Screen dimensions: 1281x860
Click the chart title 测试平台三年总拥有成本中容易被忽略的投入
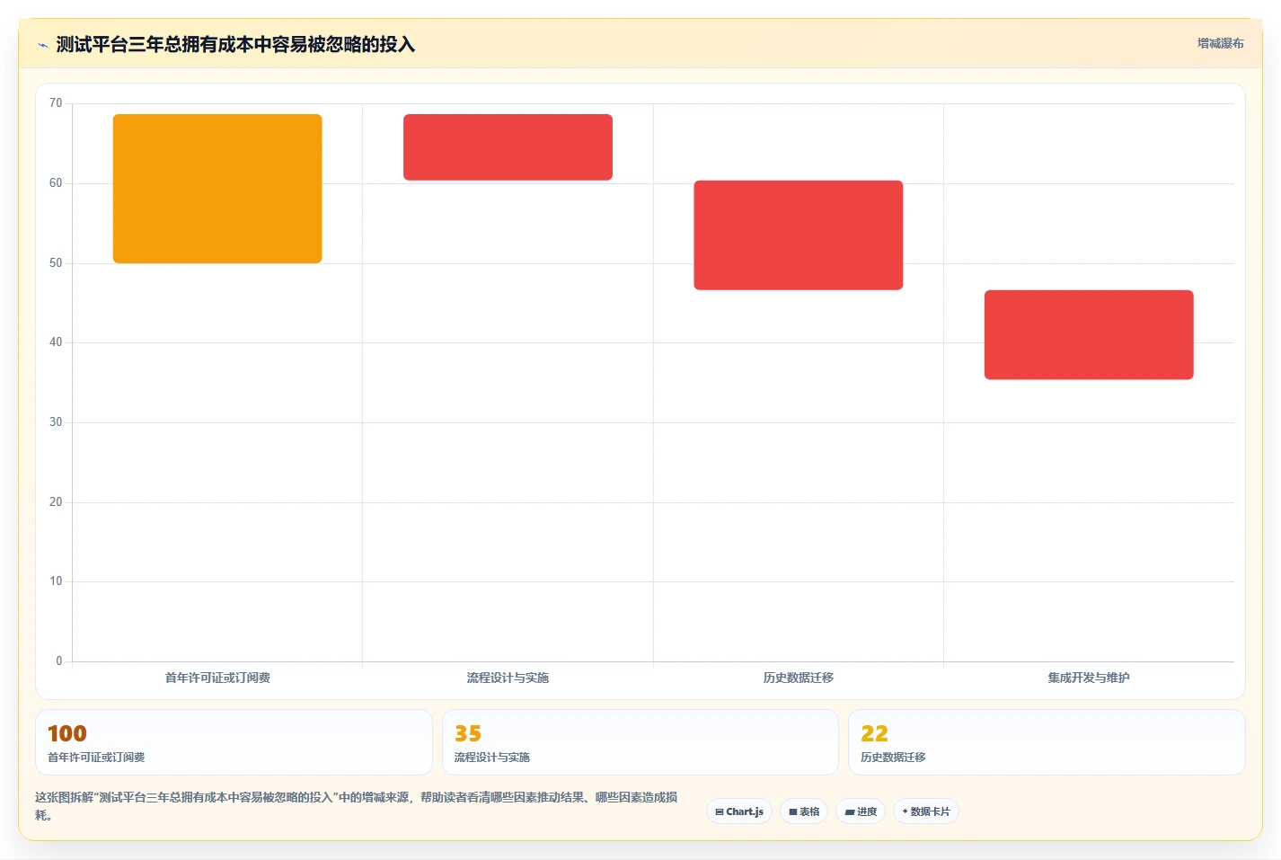click(235, 45)
